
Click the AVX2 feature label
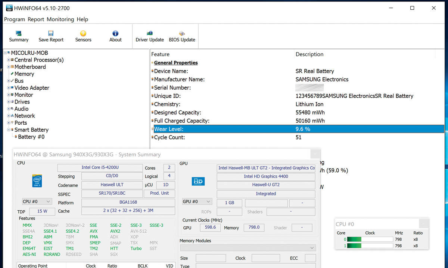[x=115, y=231]
